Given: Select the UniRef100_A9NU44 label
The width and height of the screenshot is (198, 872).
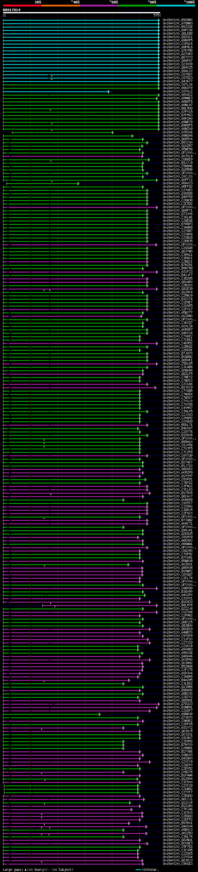Looking at the screenshot, I should (x=178, y=136).
